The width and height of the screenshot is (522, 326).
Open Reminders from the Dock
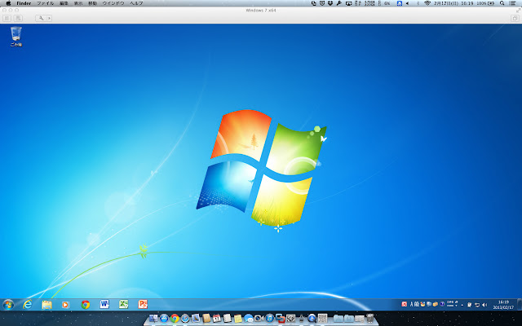(x=228, y=319)
